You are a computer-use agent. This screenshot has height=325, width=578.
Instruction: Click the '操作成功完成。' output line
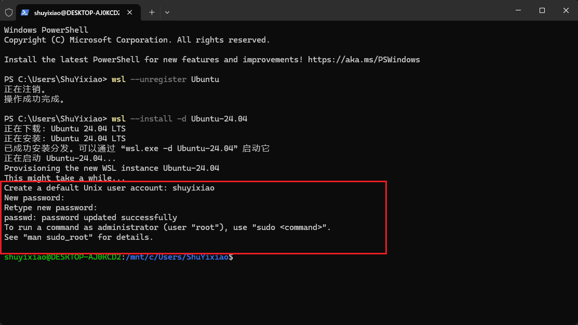(35, 99)
